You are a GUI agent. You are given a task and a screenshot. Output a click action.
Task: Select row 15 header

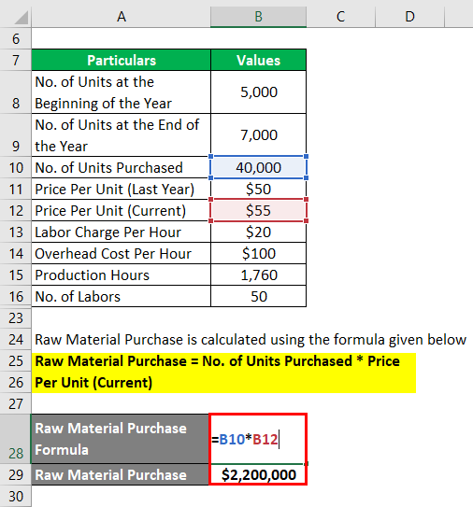click(16, 275)
